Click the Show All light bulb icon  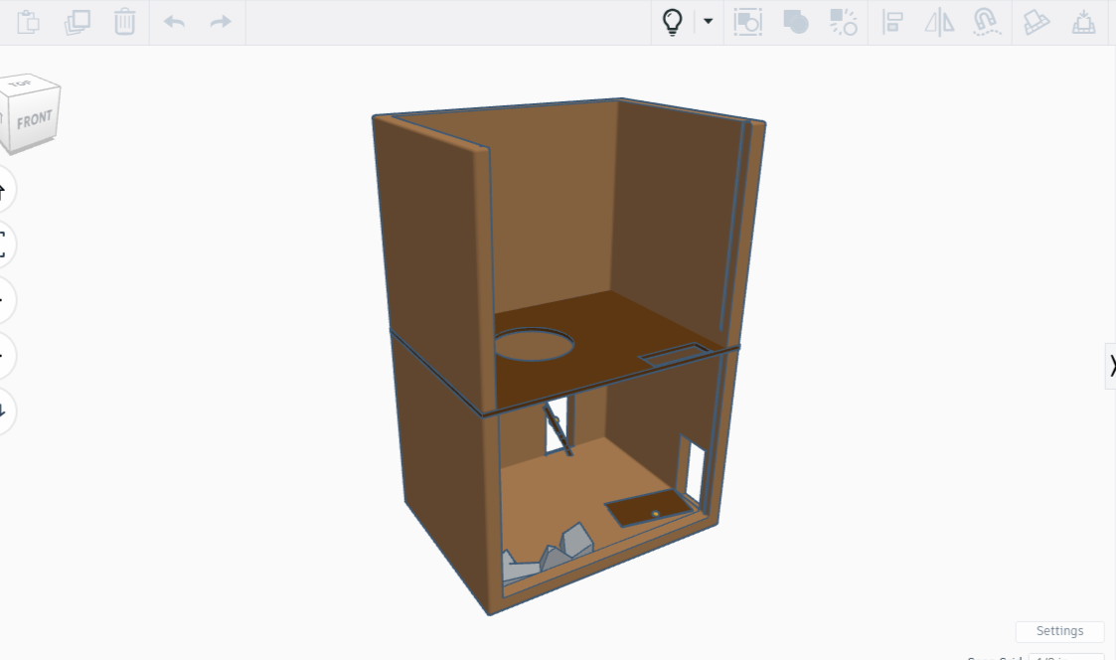pos(673,22)
